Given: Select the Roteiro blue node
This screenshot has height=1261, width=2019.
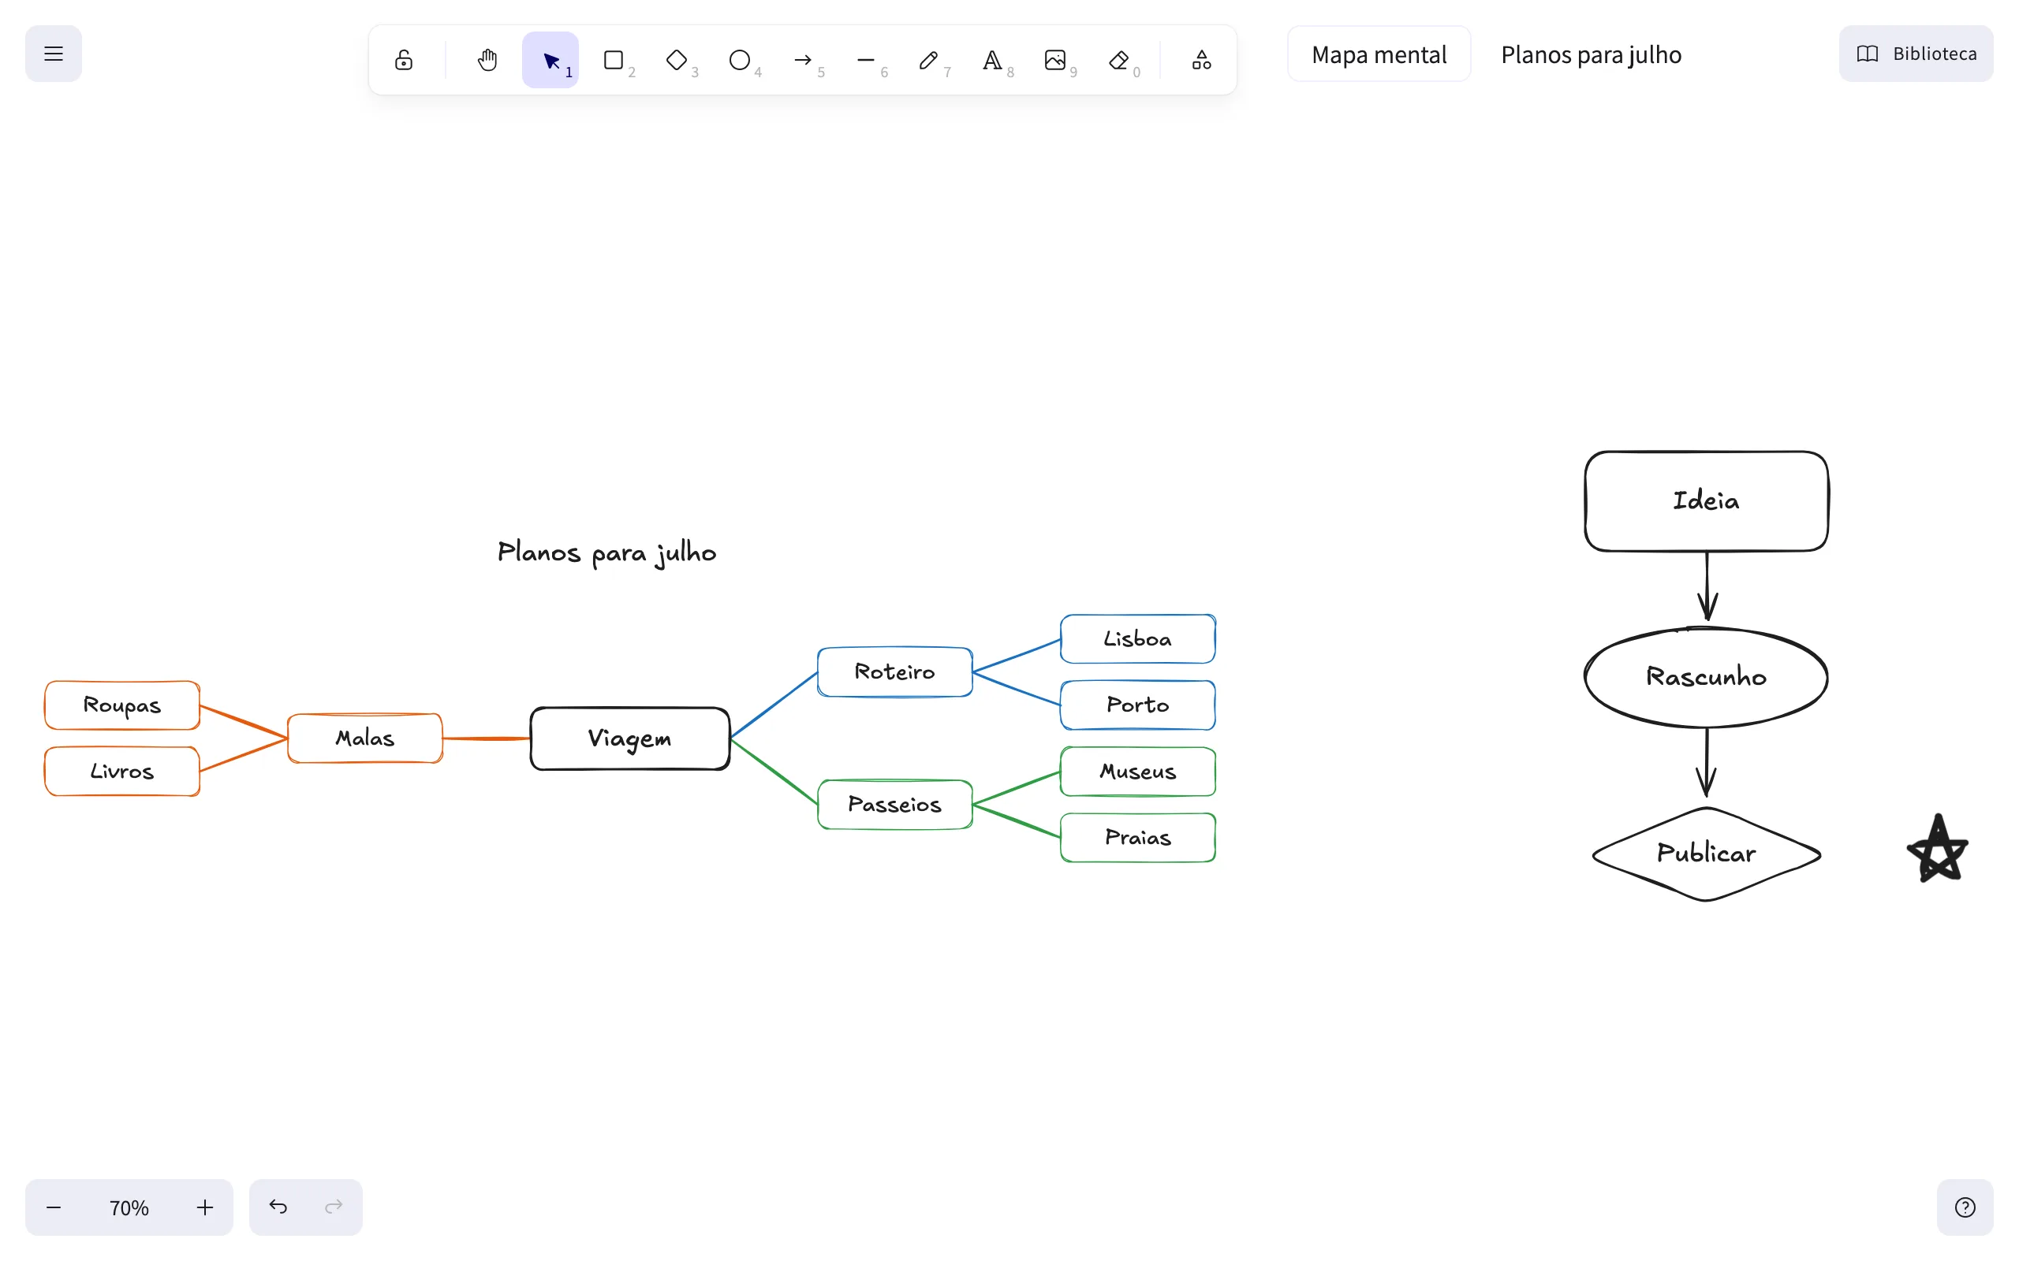Looking at the screenshot, I should pyautogui.click(x=894, y=672).
